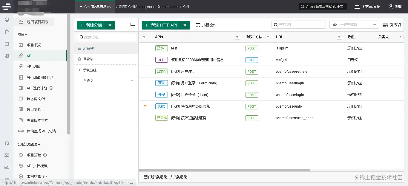Open the API 管理与测试 module dropdown
This screenshot has width=408, height=186.
tap(95, 7)
